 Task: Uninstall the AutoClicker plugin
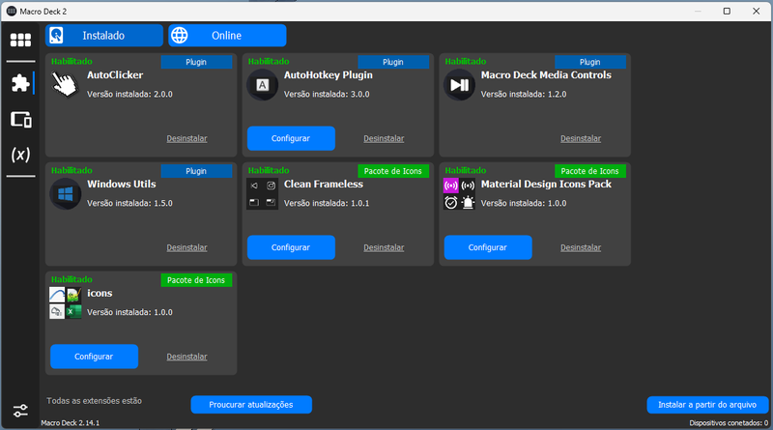tap(186, 138)
